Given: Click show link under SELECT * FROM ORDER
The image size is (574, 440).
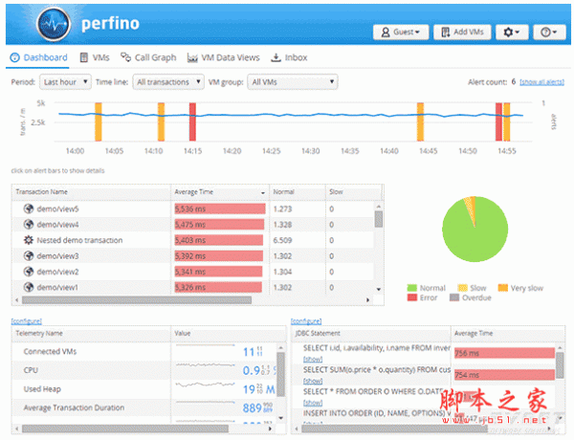Looking at the screenshot, I should coord(313,403).
